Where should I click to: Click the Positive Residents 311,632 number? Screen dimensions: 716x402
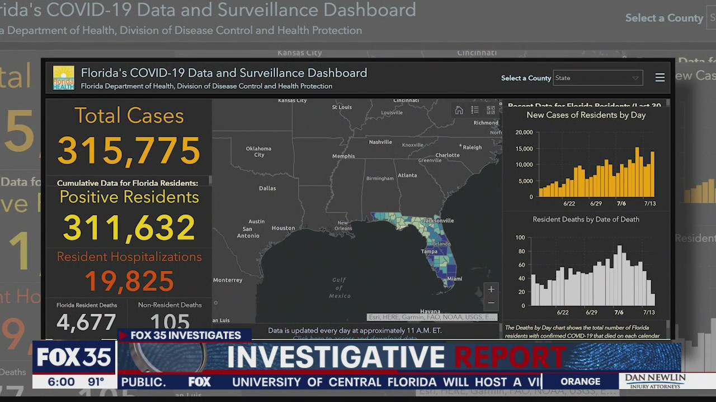(129, 228)
